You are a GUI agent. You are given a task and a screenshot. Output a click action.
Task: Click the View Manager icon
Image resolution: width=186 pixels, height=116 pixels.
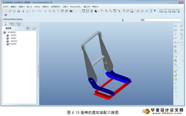point(132,11)
